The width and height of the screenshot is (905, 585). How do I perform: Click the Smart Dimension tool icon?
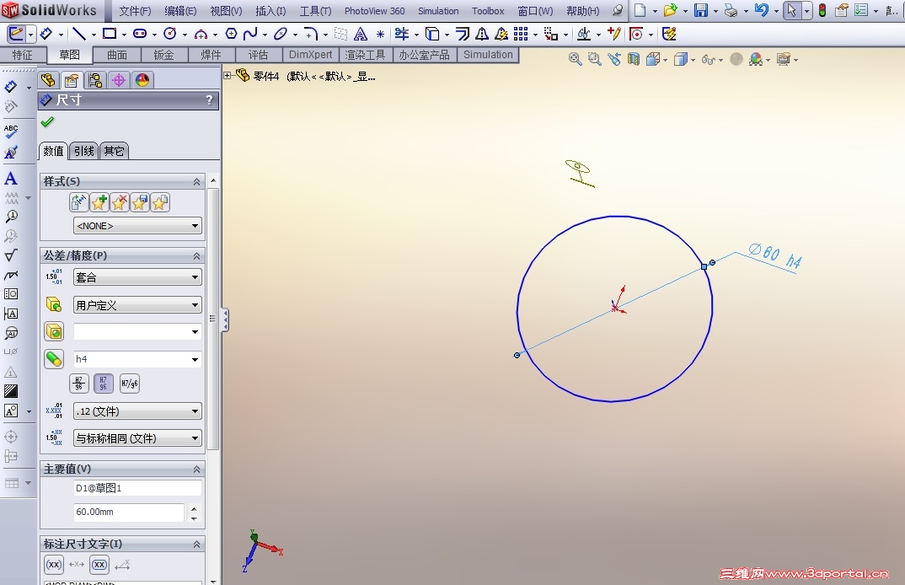(46, 34)
